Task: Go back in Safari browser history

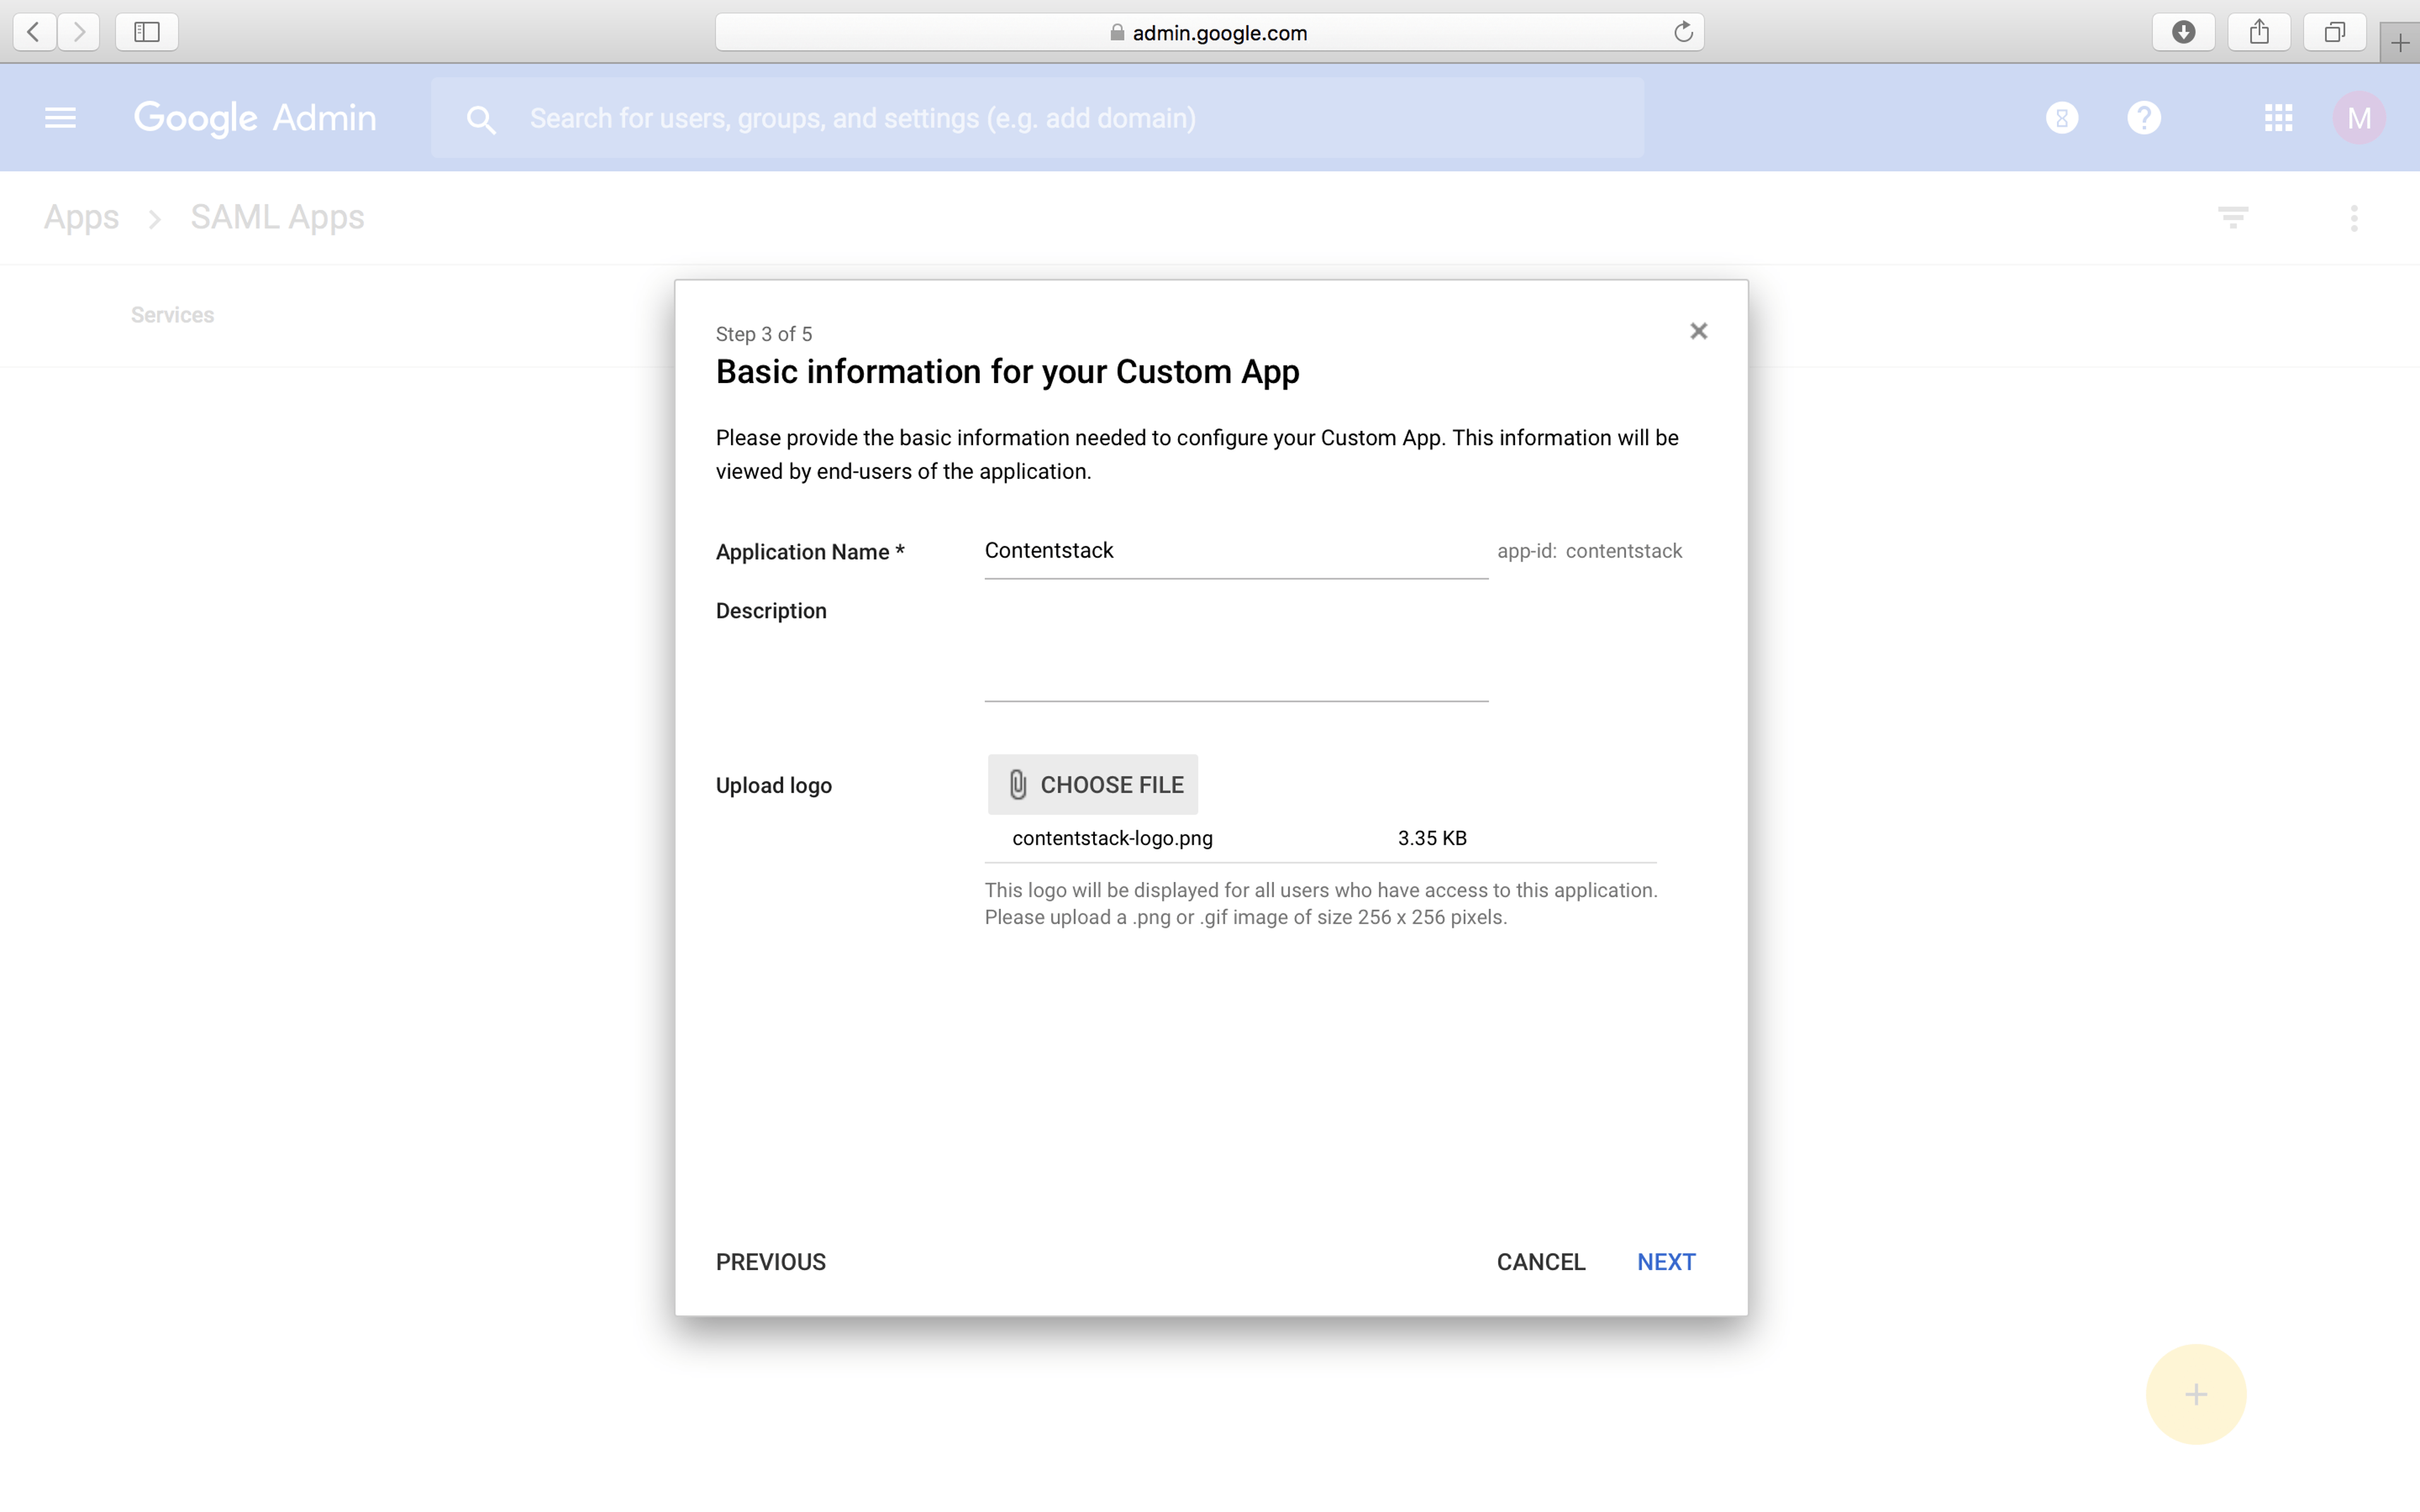Action: tap(34, 32)
